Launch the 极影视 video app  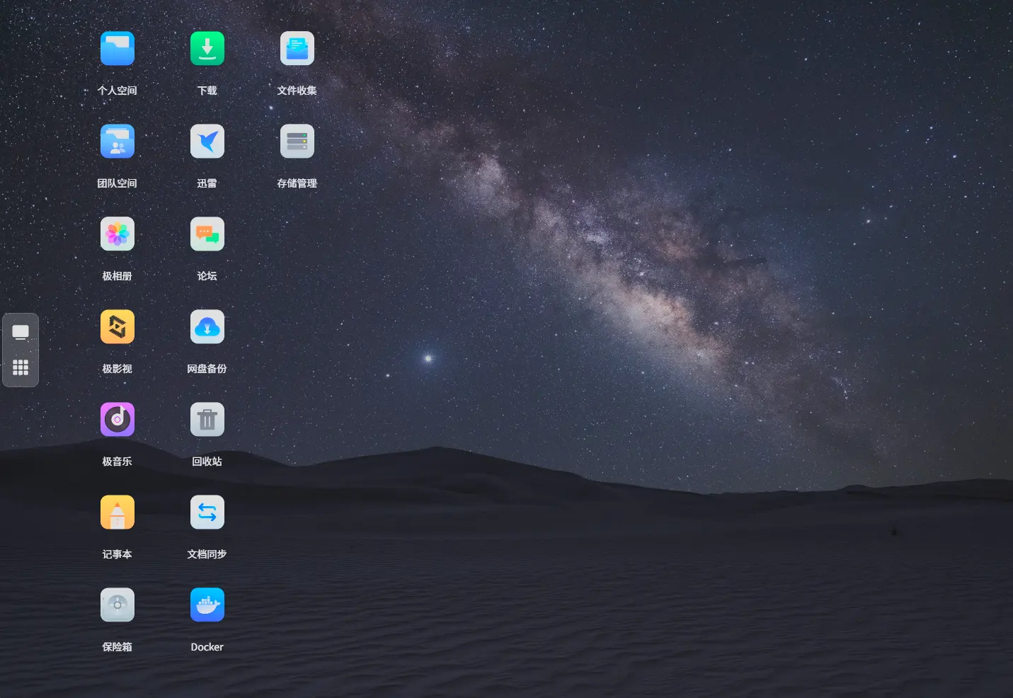(118, 327)
